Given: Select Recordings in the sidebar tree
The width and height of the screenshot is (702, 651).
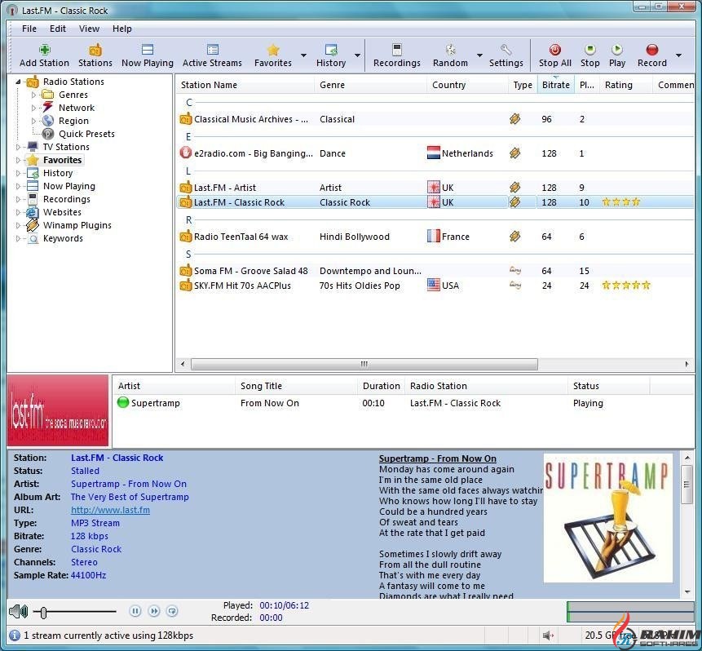Looking at the screenshot, I should point(67,199).
